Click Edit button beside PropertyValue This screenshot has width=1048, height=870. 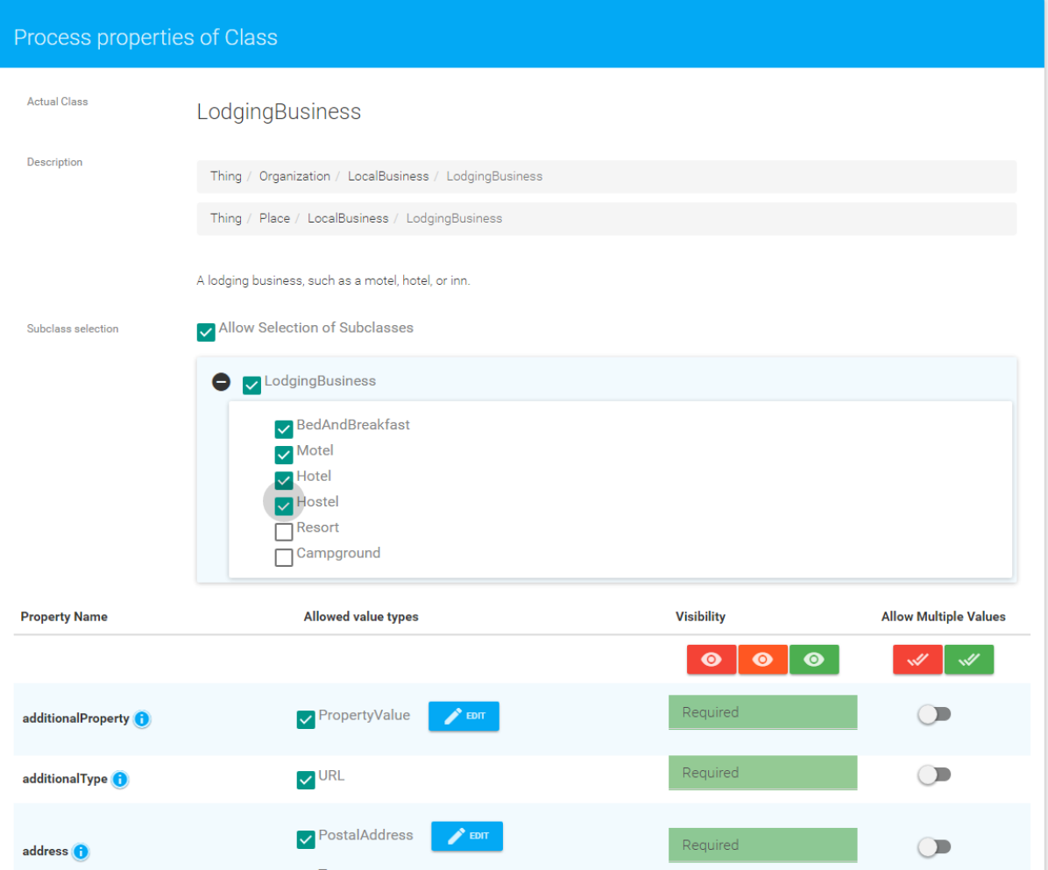click(x=464, y=716)
